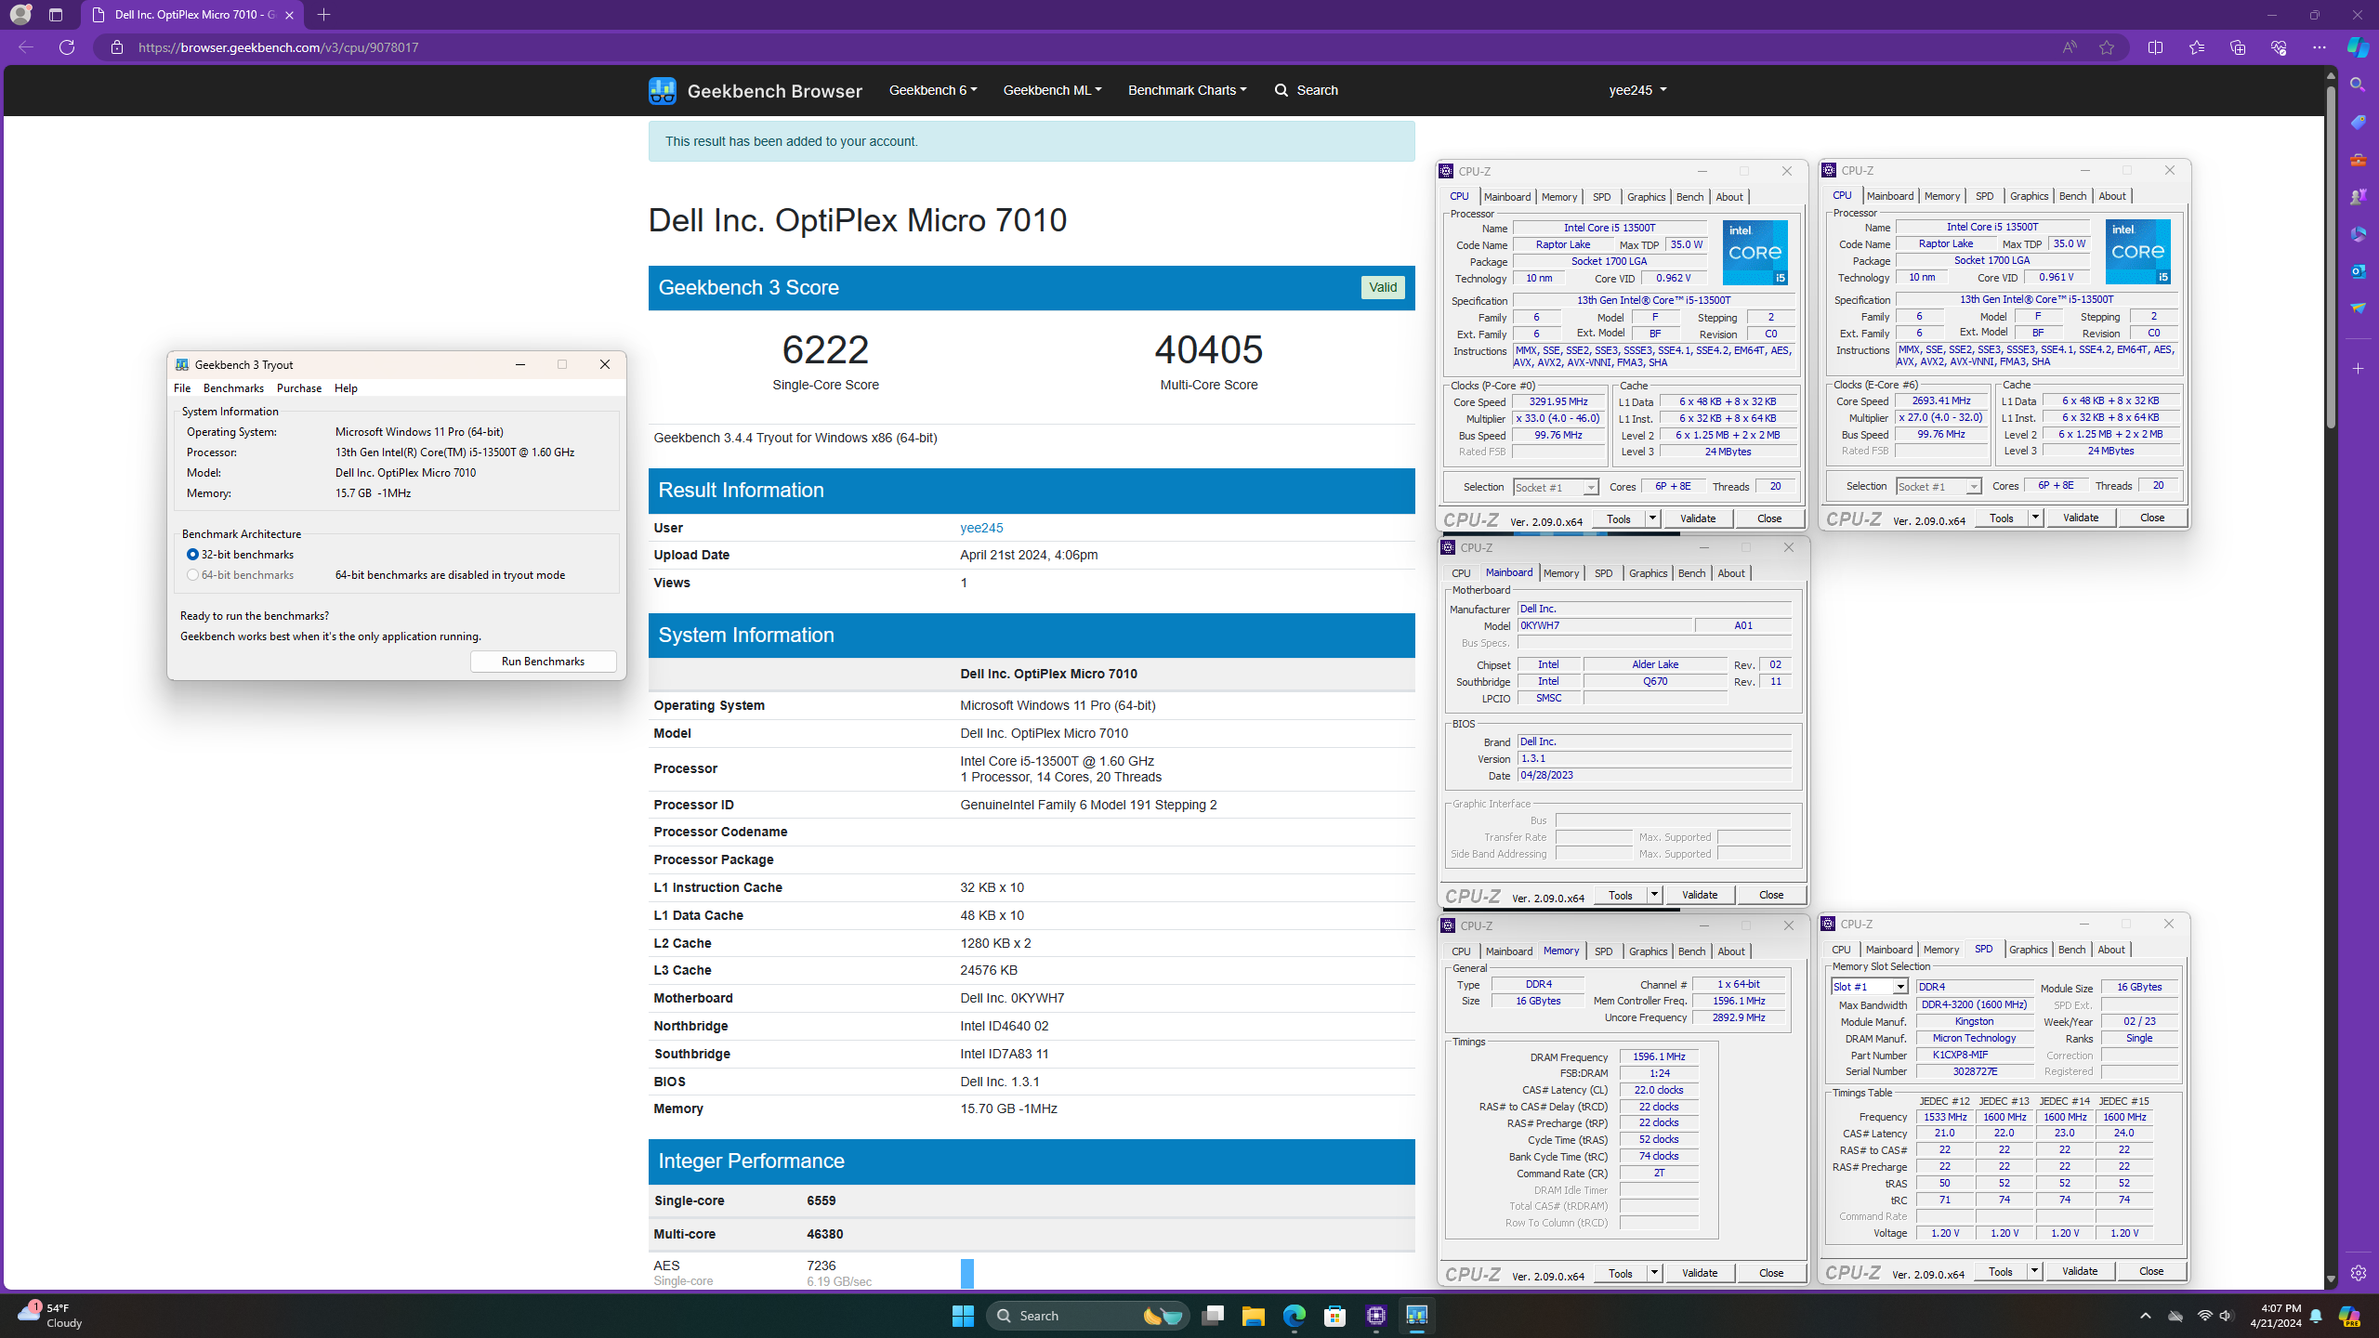Viewport: 2379px width, 1338px height.
Task: View site information lock icon
Action: click(116, 47)
